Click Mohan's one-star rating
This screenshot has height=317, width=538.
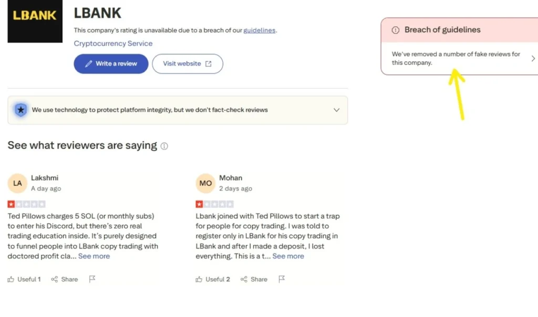pos(214,204)
